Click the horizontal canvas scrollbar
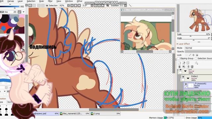Image resolution: width=212 pixels, height=119 pixels. tap(114, 109)
